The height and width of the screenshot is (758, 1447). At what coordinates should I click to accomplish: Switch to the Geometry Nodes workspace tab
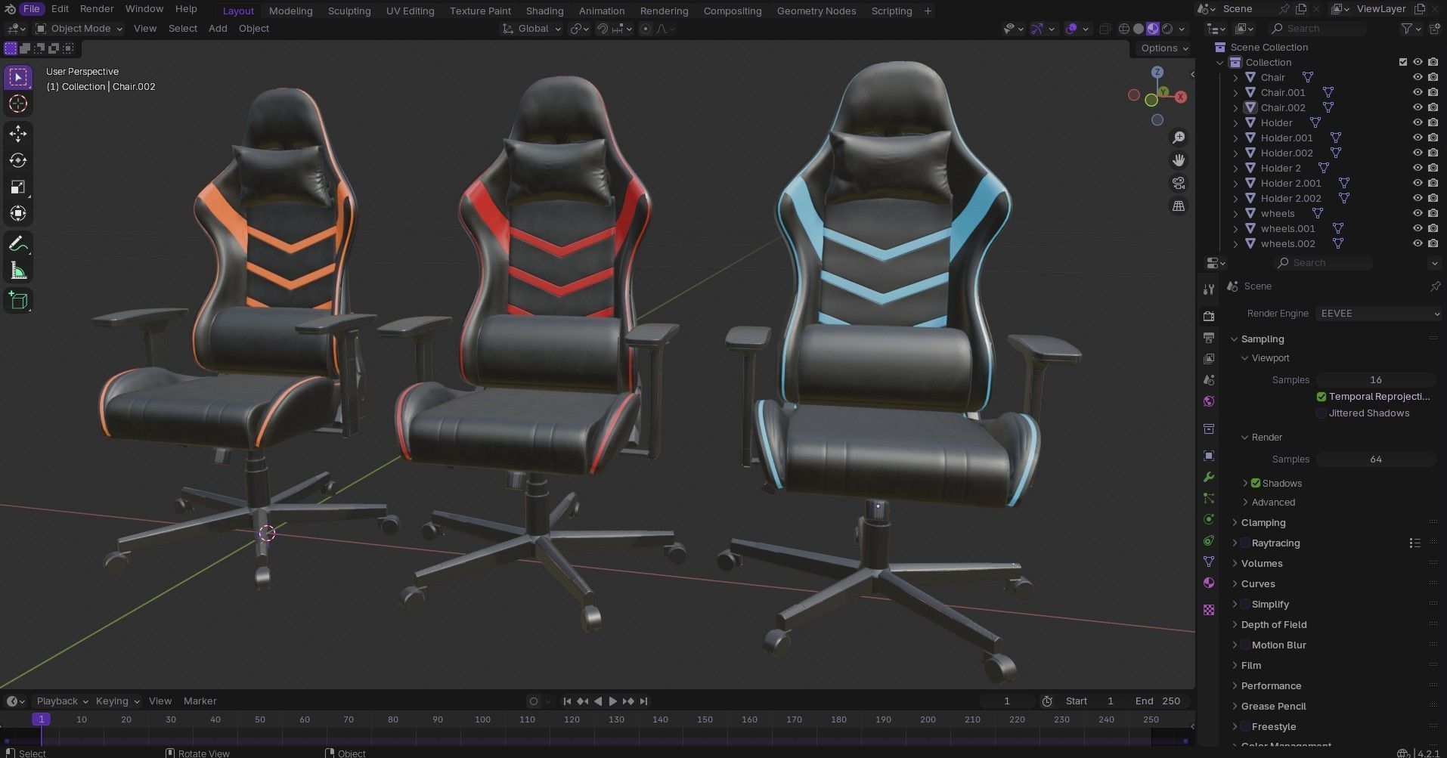[x=816, y=11]
